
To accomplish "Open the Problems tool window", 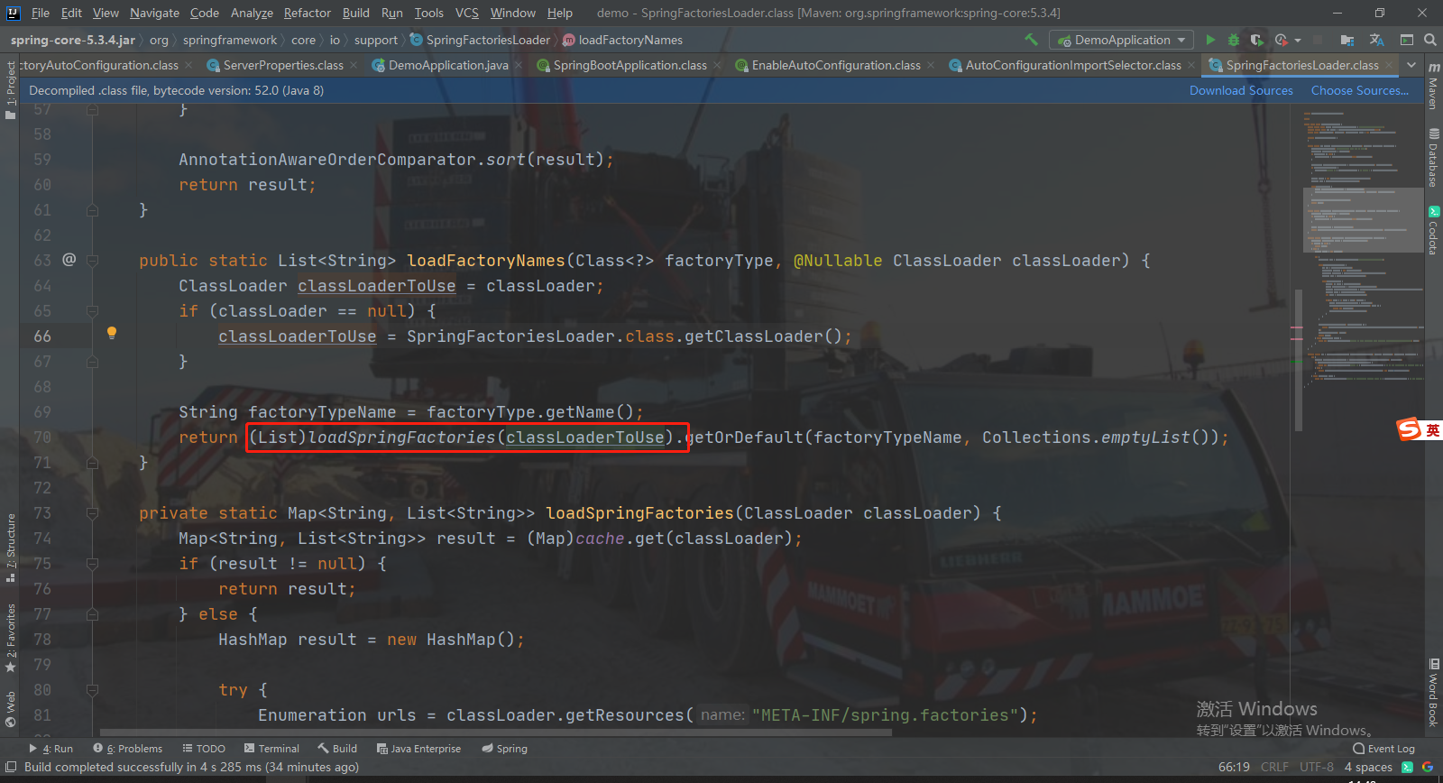I will (128, 749).
